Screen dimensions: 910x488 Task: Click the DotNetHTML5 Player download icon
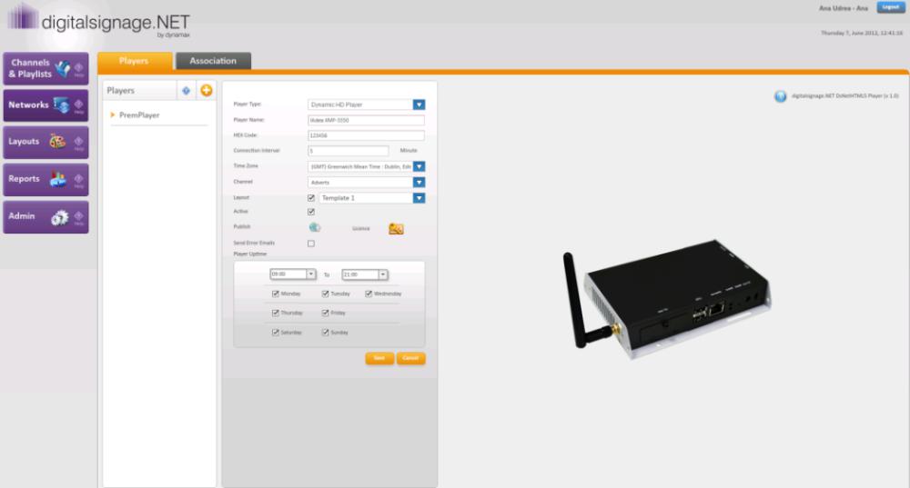click(x=781, y=96)
